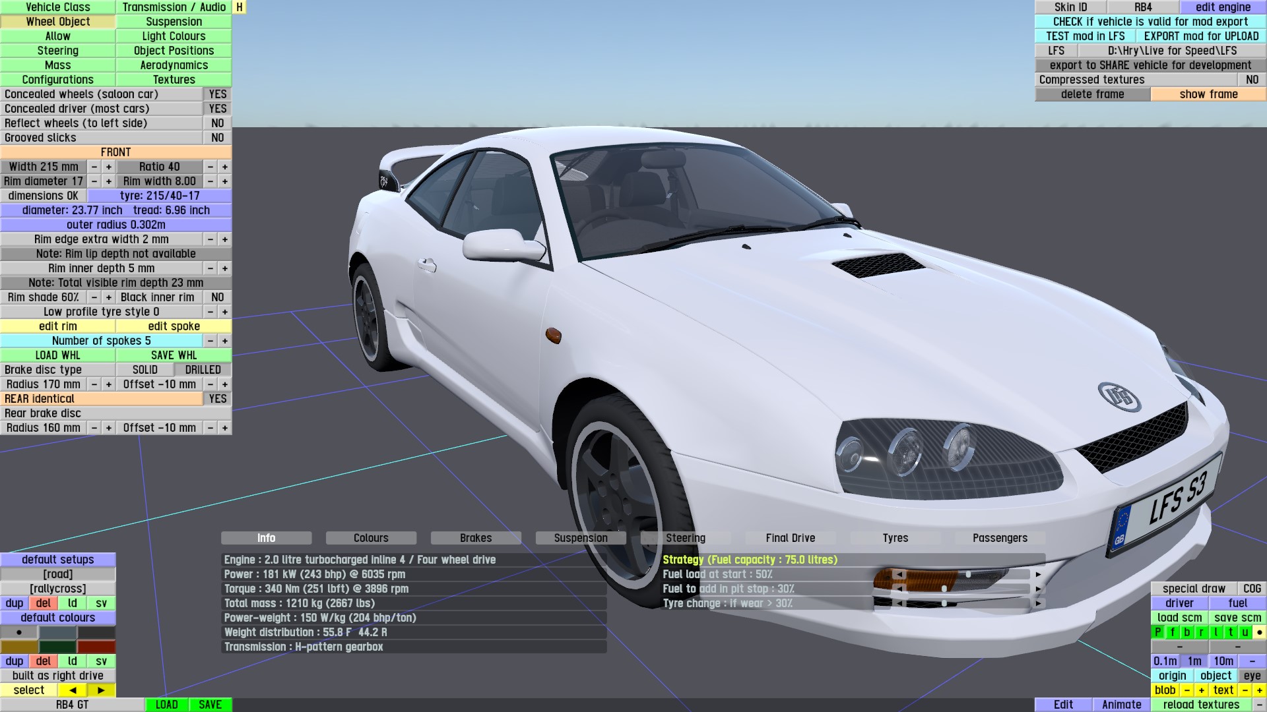Open the Suspension section in left panel
Viewport: 1267px width, 712px height.
tap(174, 22)
